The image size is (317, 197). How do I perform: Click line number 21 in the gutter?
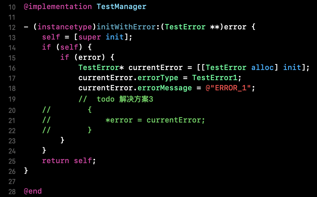(x=12, y=121)
